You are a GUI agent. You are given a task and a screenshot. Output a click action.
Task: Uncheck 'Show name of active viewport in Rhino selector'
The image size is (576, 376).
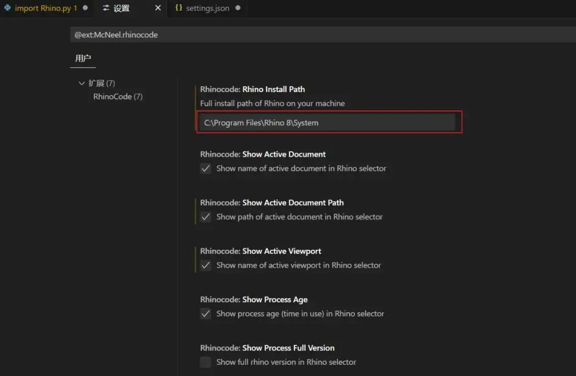pyautogui.click(x=205, y=265)
